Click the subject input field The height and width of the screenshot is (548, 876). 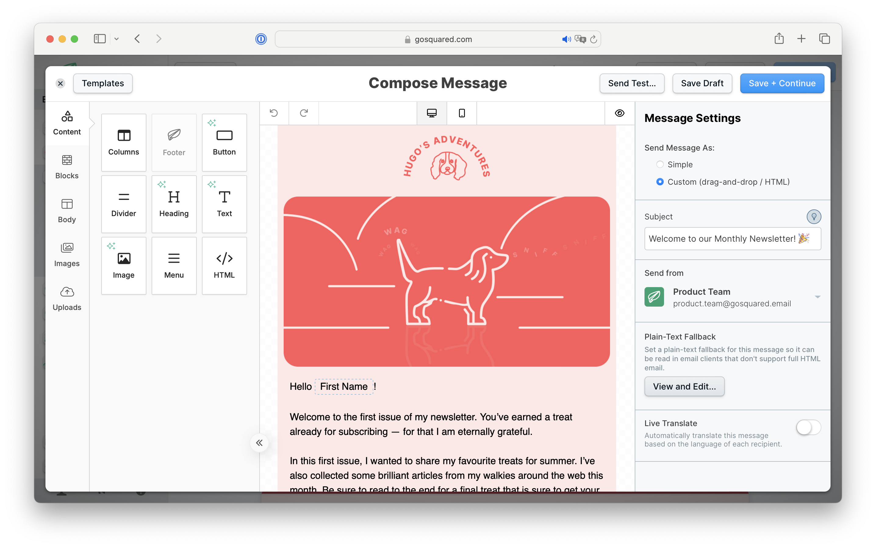pyautogui.click(x=732, y=238)
